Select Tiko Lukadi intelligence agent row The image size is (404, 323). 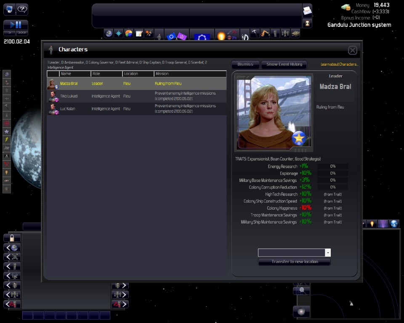136,96
